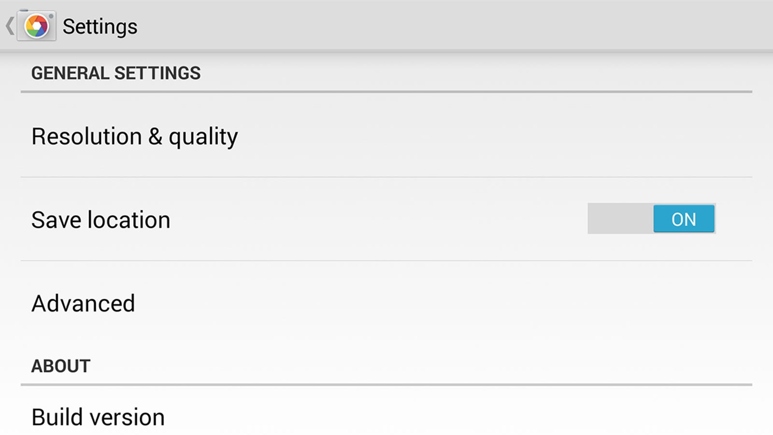Viewport: 773px width, 435px height.
Task: Open the Advanced settings entry
Action: click(386, 304)
